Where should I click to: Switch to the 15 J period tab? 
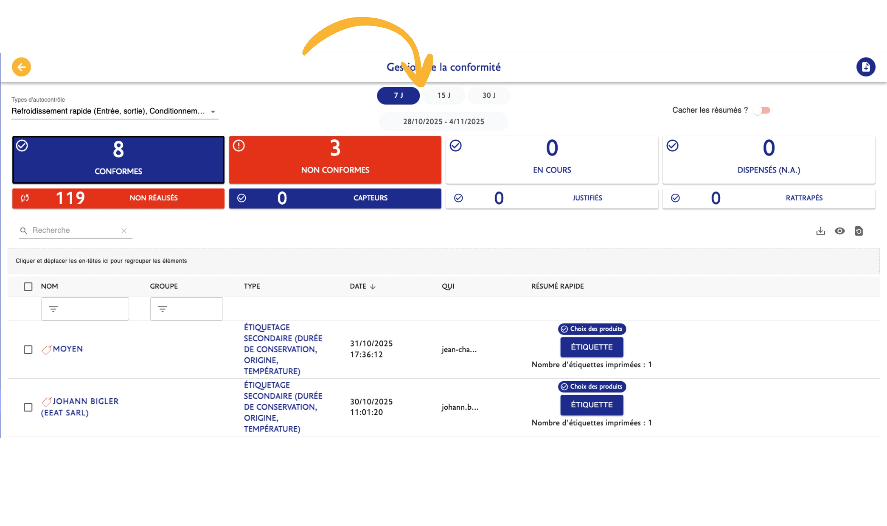pyautogui.click(x=443, y=96)
